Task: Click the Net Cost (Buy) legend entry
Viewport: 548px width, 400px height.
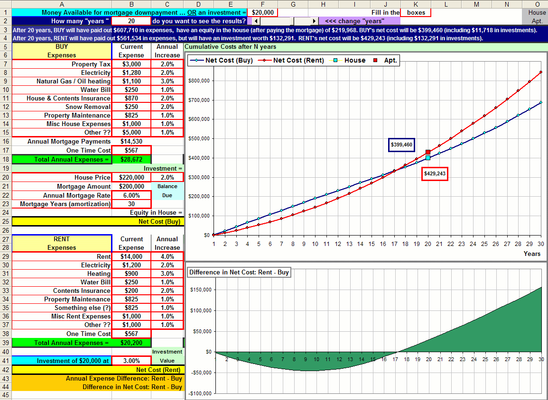Action: pyautogui.click(x=222, y=60)
